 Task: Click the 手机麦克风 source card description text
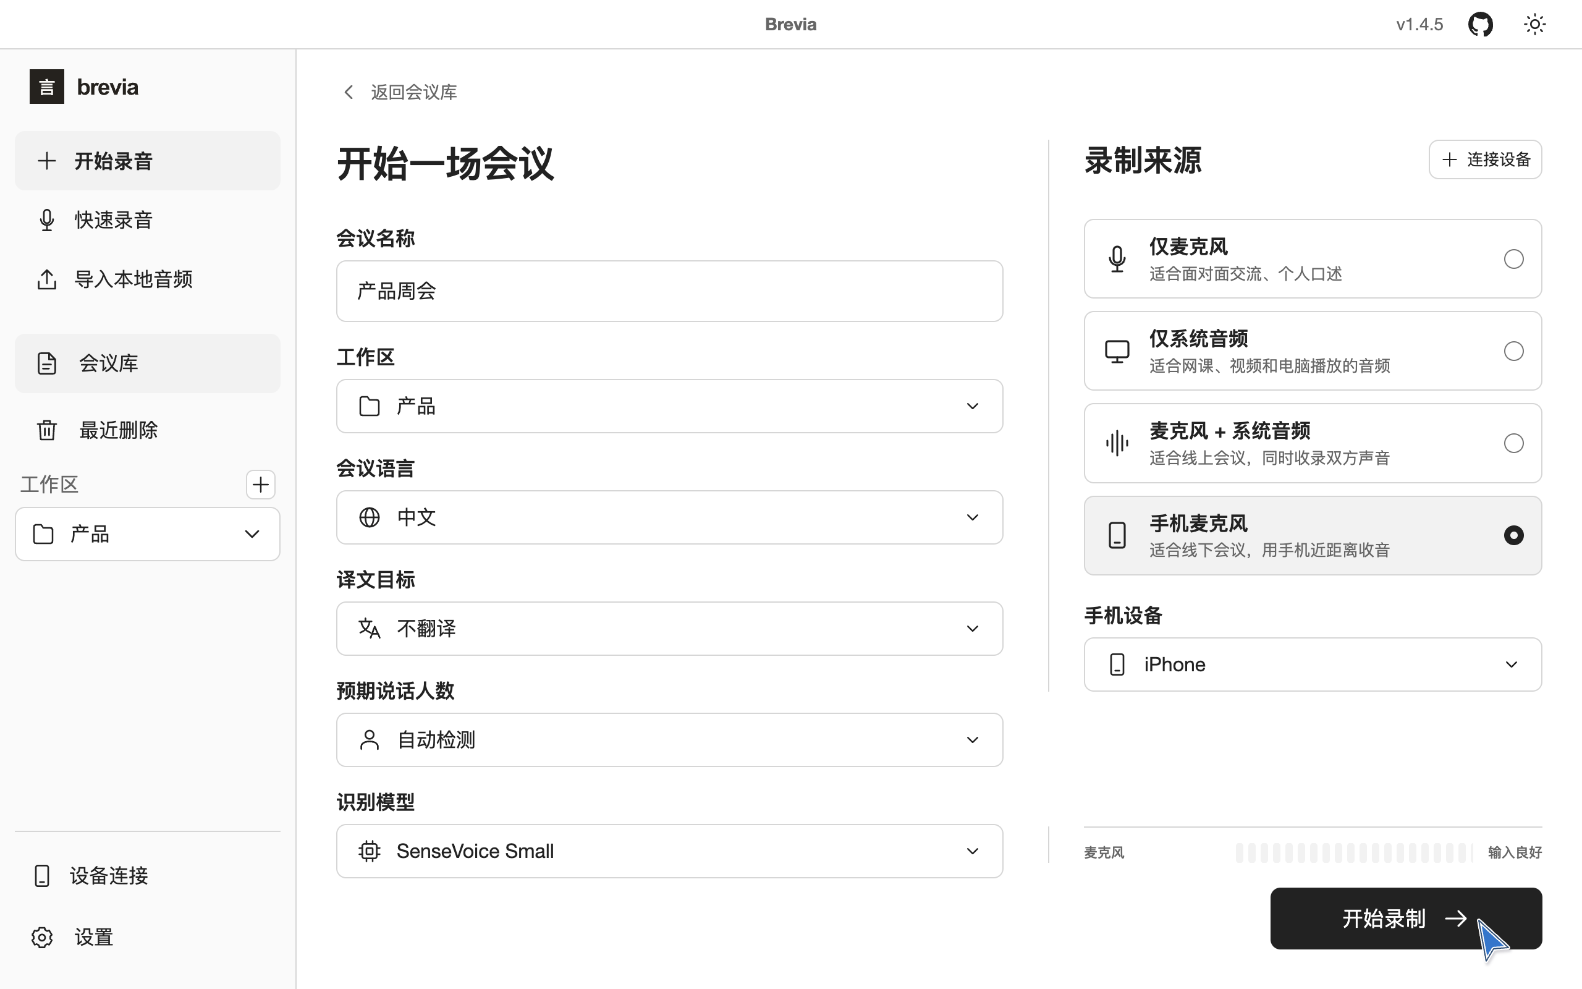coord(1269,550)
